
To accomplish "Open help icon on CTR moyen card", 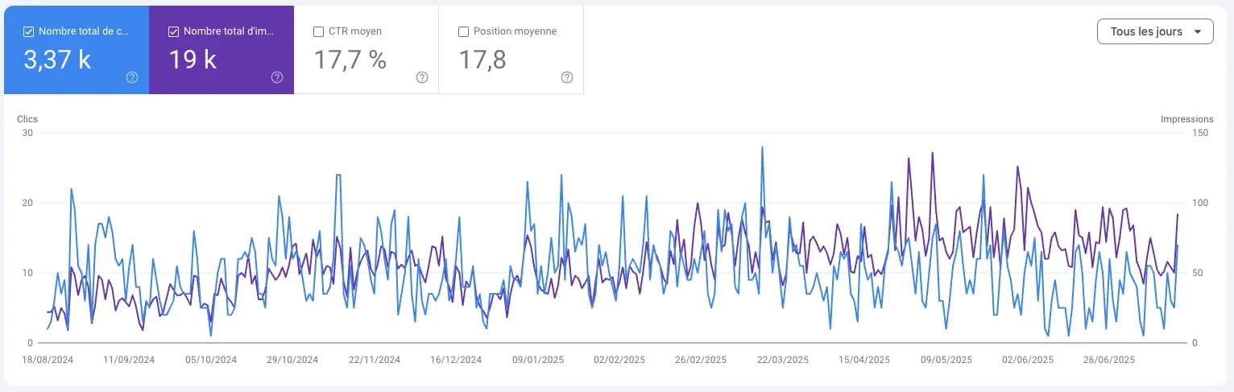I will (x=422, y=77).
